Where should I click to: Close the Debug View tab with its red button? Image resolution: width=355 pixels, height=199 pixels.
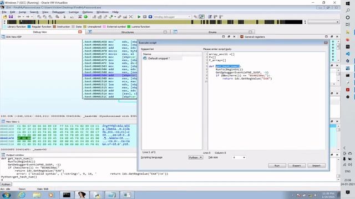point(80,32)
